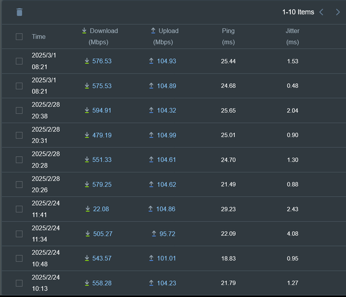
Task: Click the Jitter (ms) column header
Action: pos(292,36)
